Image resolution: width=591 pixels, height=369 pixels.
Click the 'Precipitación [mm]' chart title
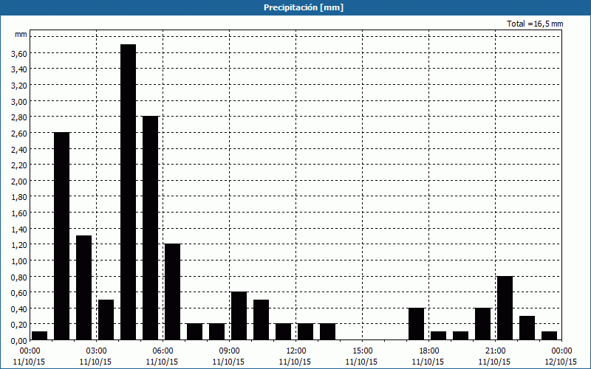[304, 7]
